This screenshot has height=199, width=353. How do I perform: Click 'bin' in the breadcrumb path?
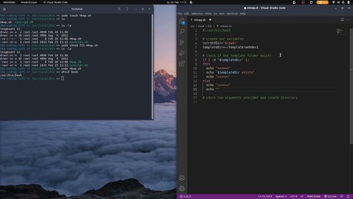210,26
